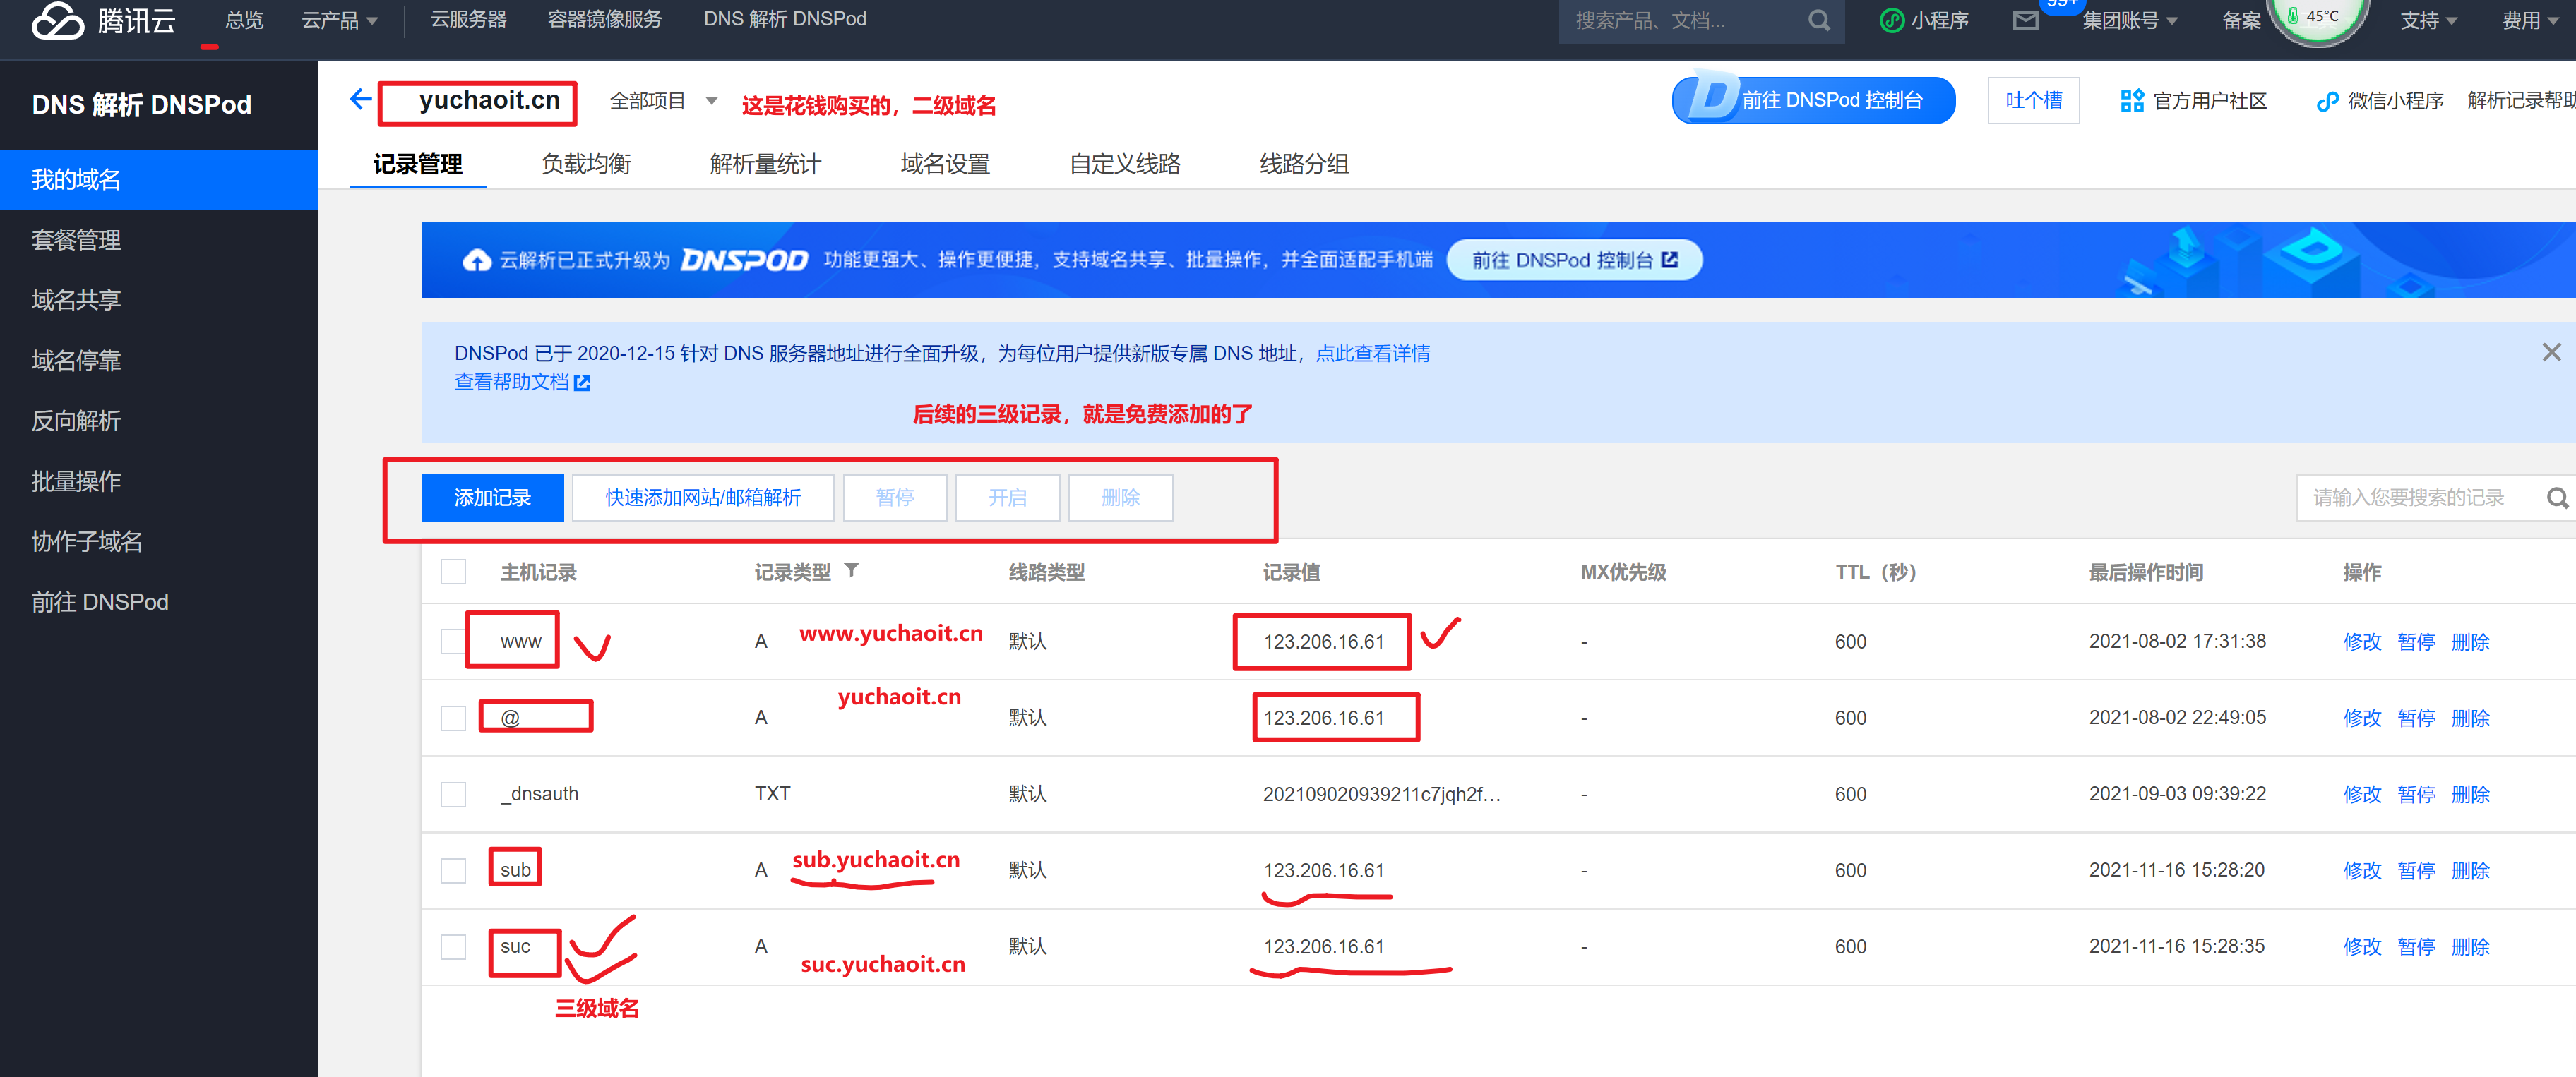Open 查看帮助文档 external link
The image size is (2576, 1077).
click(x=522, y=382)
